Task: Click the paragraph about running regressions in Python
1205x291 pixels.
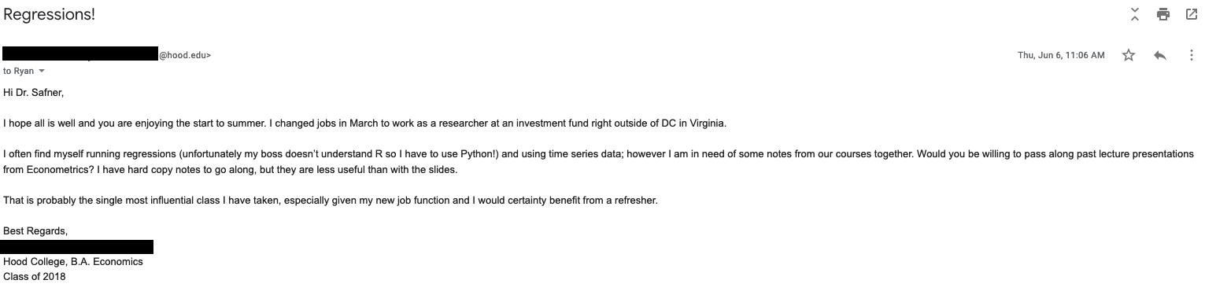Action: [x=598, y=161]
